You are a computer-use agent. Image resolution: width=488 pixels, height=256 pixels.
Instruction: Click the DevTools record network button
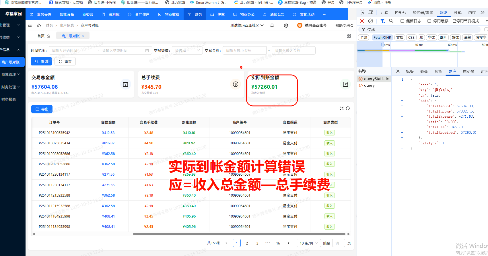[362, 21]
